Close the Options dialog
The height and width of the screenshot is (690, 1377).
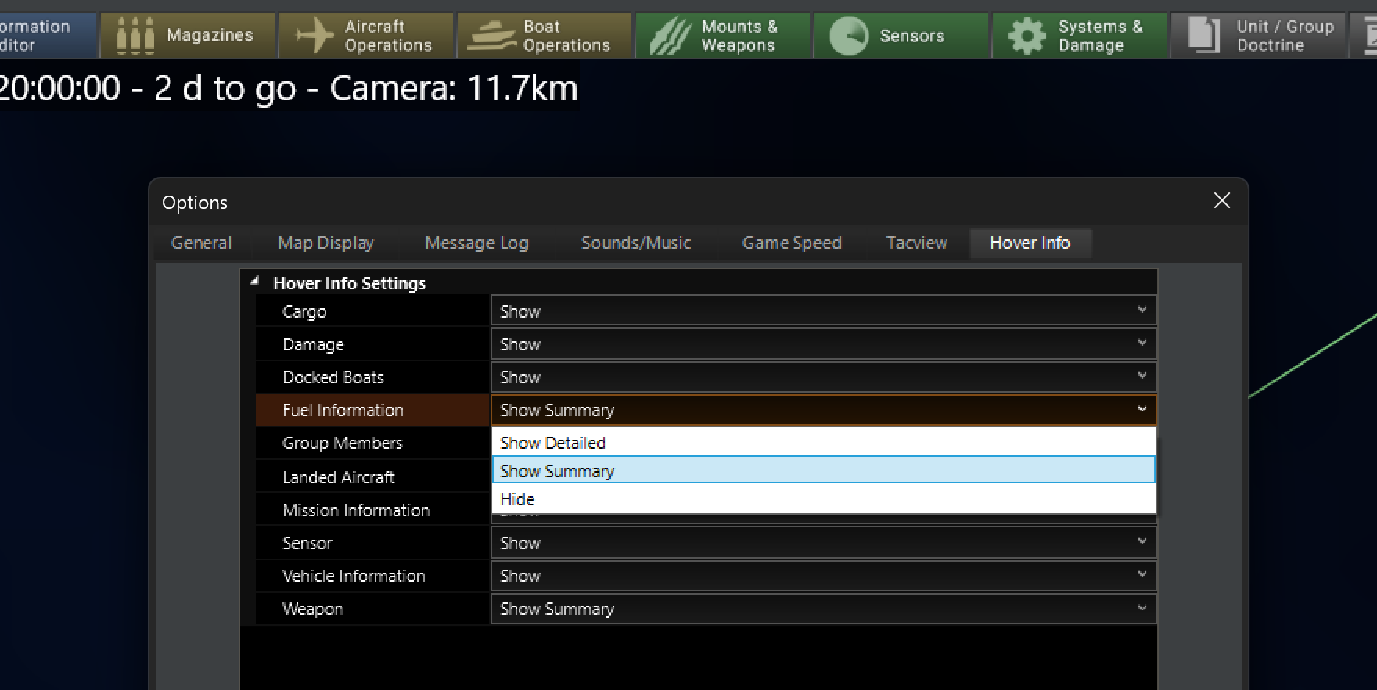[1221, 201]
